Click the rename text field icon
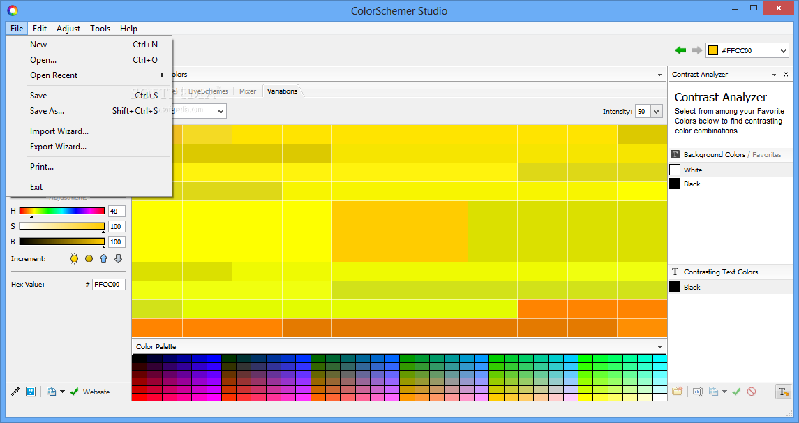Image resolution: width=799 pixels, height=423 pixels. [698, 392]
